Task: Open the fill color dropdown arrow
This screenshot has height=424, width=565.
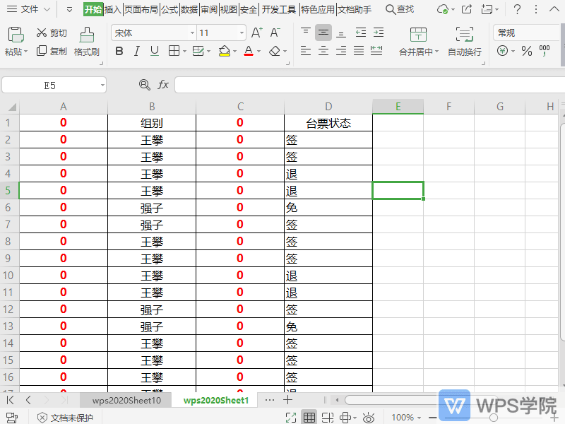Action: click(234, 52)
